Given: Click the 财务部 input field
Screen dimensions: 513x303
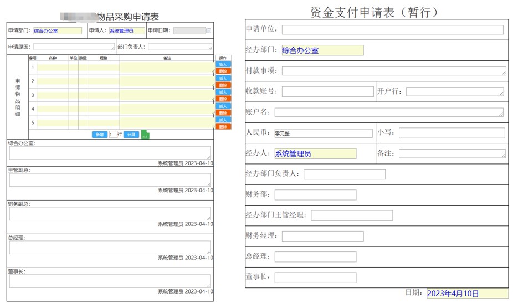Looking at the screenshot, I should 315,195.
